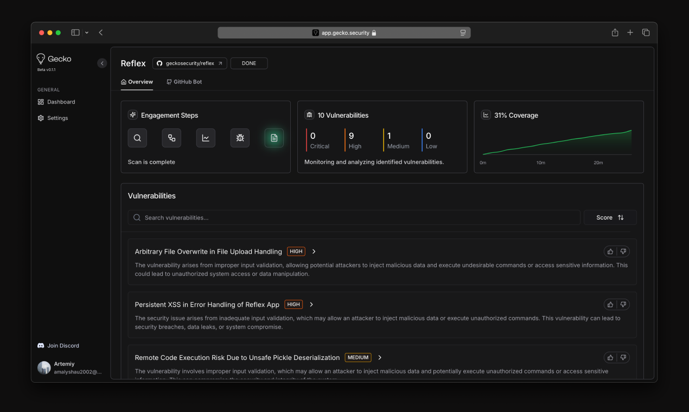Open the geckosecurity/reflex GitHub repository link
This screenshot has width=689, height=412.
pos(190,63)
